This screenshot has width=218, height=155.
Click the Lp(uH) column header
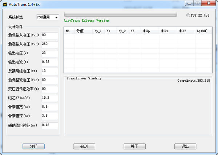(203, 31)
